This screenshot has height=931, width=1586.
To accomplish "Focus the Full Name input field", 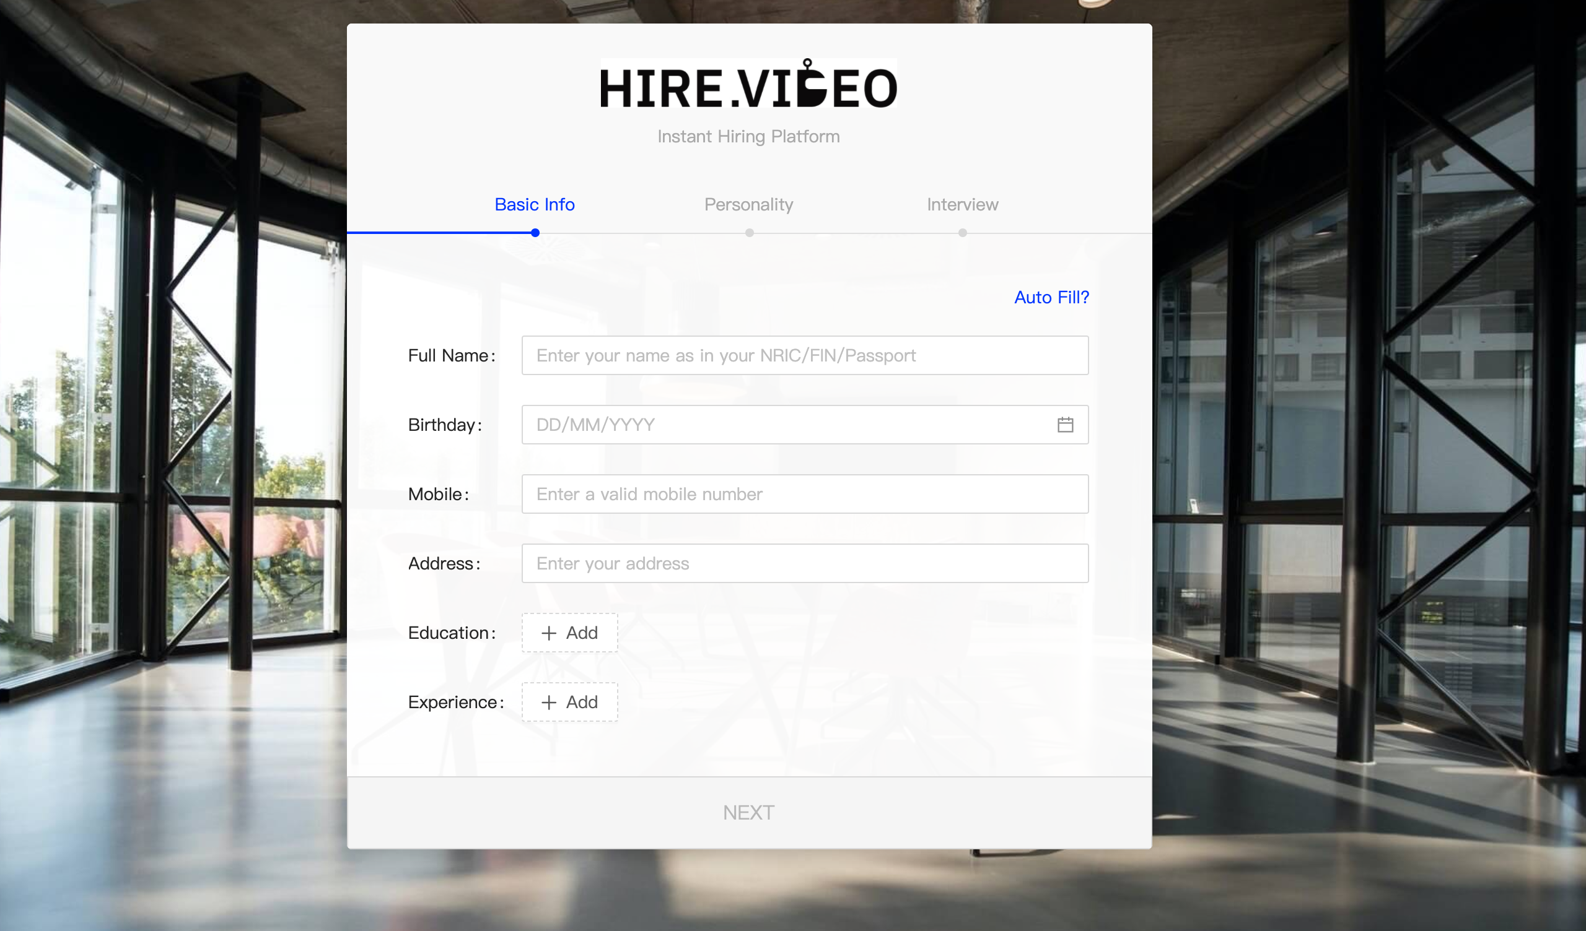I will click(x=804, y=355).
